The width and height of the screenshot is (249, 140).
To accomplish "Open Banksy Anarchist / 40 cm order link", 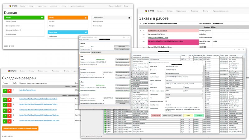I will (157, 34).
